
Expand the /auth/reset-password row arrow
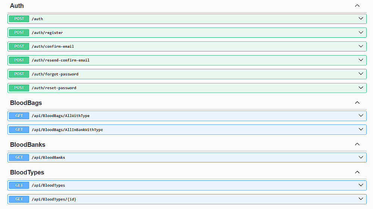[x=361, y=88]
